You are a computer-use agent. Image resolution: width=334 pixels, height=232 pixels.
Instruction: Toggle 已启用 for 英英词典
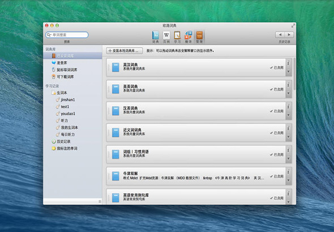pos(277,89)
